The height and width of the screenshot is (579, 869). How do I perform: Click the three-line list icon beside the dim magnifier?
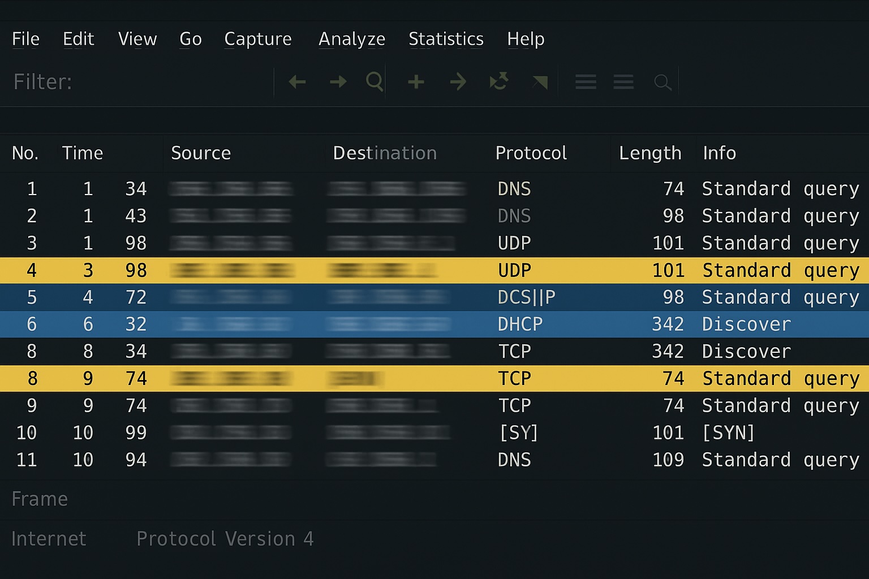pos(623,83)
